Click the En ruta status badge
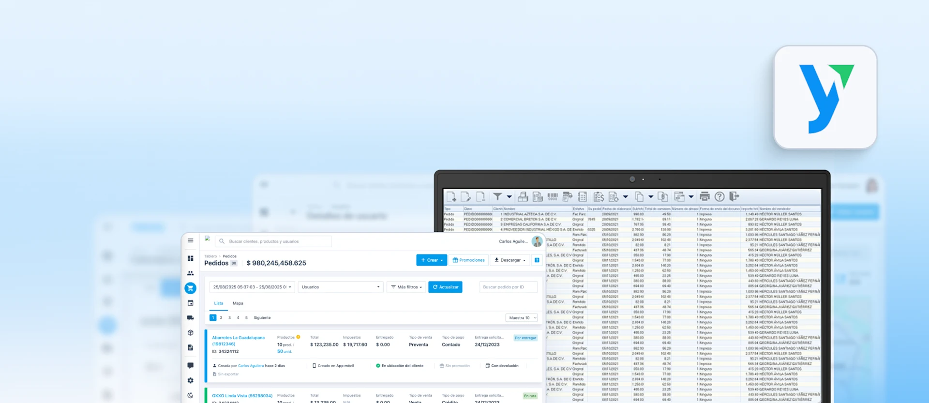 click(530, 396)
